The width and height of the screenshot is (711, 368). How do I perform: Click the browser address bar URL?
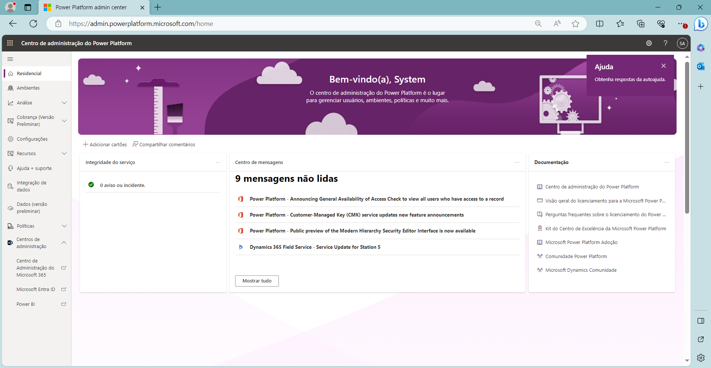(141, 24)
